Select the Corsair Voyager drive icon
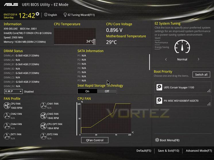The image size is (214, 160). (x=159, y=87)
